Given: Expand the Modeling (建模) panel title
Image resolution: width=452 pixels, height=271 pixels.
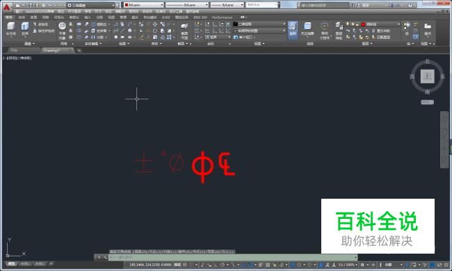Looking at the screenshot, I should (29, 44).
